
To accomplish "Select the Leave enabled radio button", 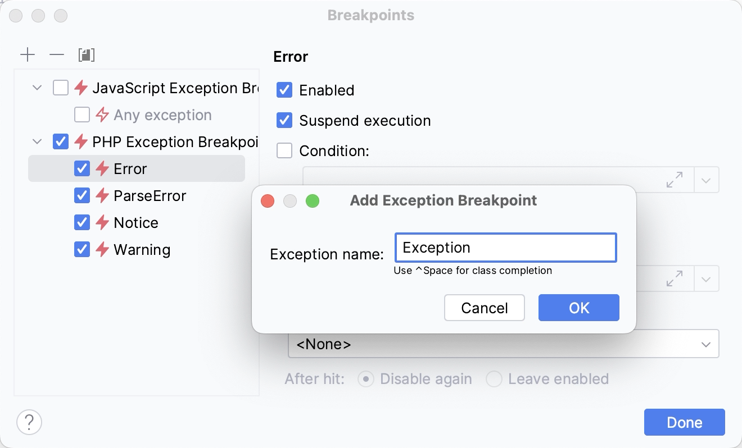I will pyautogui.click(x=494, y=379).
